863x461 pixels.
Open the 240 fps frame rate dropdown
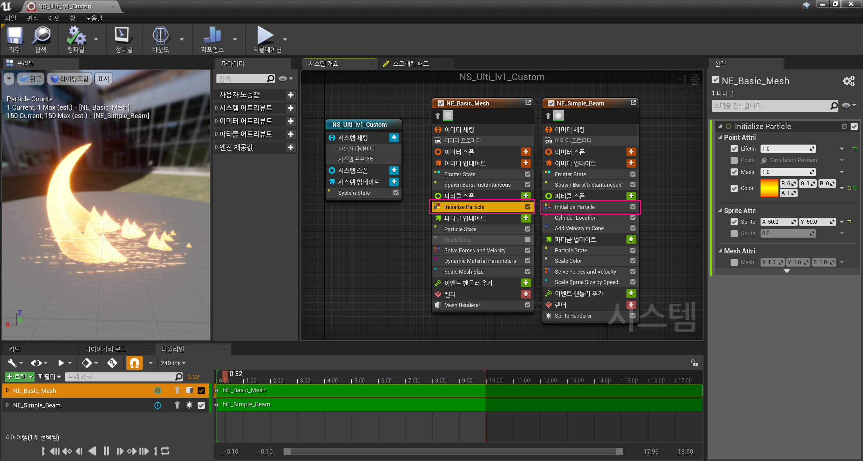point(174,363)
